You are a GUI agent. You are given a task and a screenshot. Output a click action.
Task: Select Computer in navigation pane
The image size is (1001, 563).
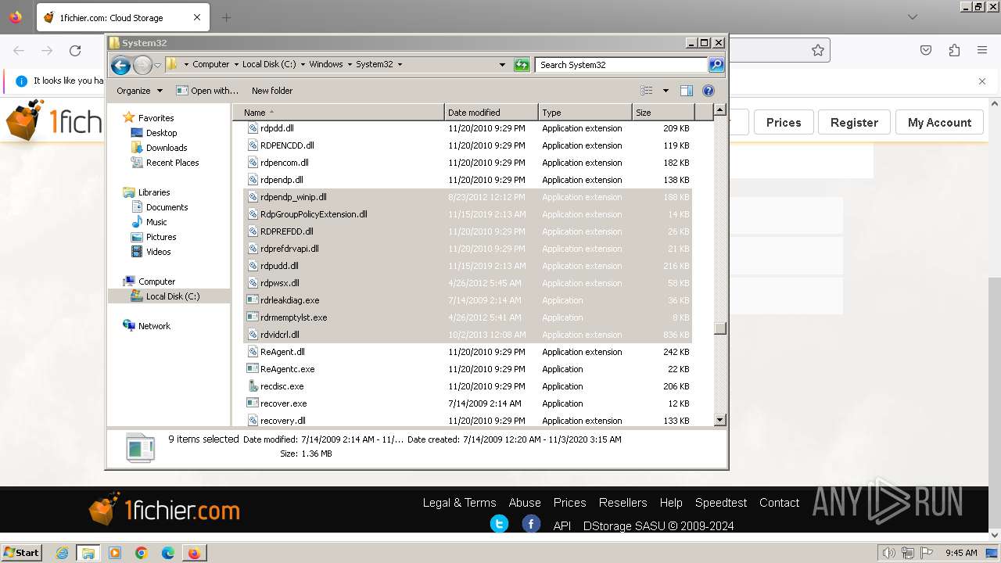pos(156,281)
